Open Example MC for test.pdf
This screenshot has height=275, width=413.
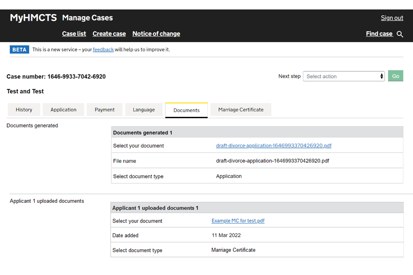coord(238,221)
